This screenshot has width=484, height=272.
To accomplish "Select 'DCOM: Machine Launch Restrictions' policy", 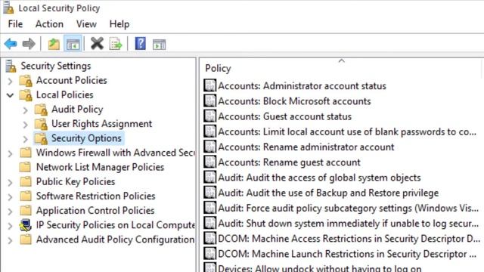I will (x=347, y=254).
